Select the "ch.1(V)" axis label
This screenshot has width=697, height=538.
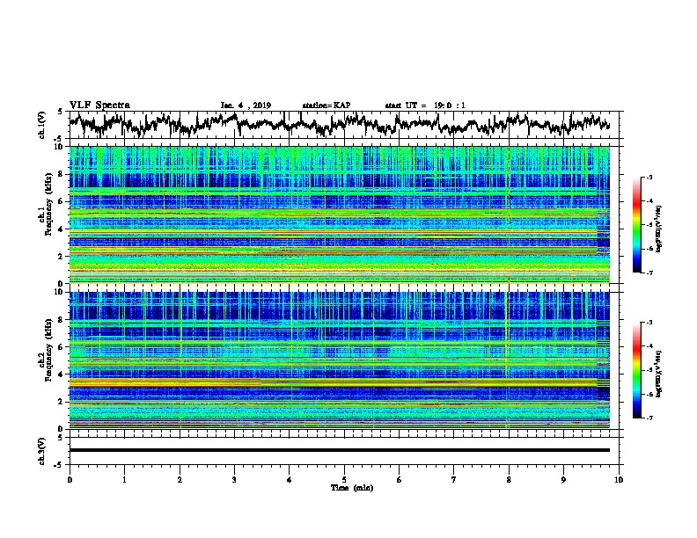point(42,125)
